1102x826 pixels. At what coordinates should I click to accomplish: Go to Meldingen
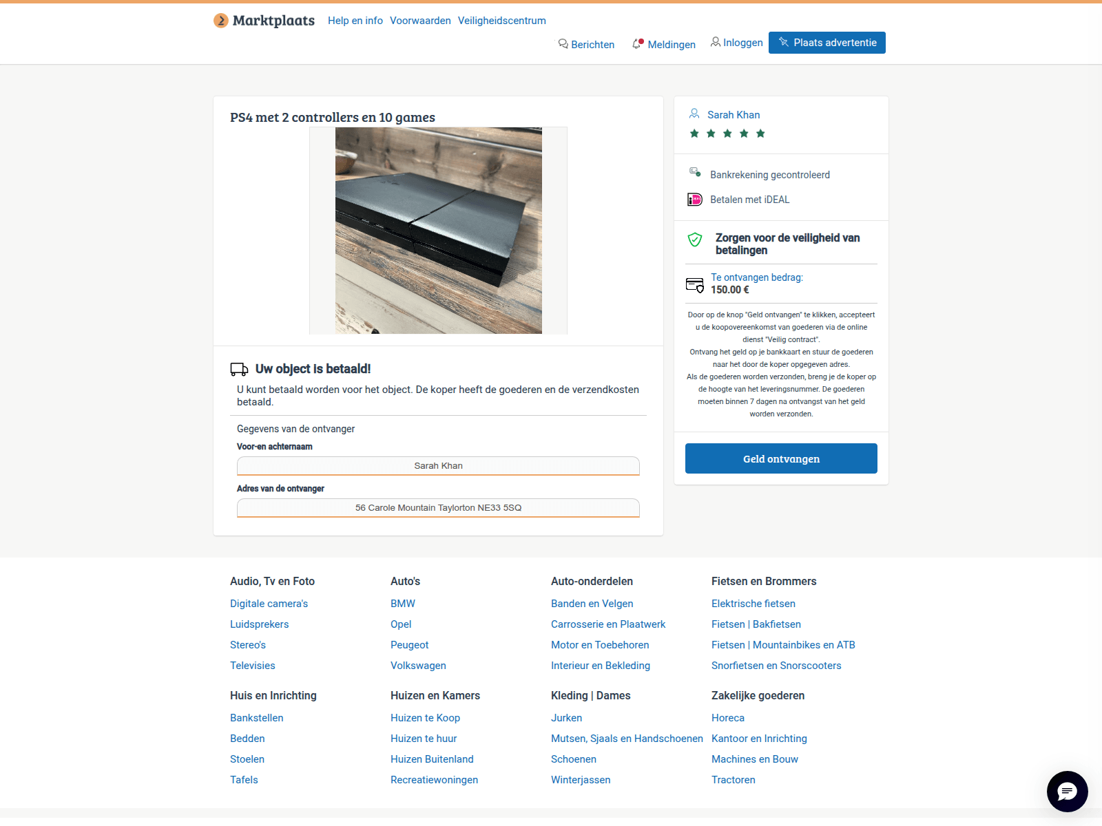click(x=672, y=45)
